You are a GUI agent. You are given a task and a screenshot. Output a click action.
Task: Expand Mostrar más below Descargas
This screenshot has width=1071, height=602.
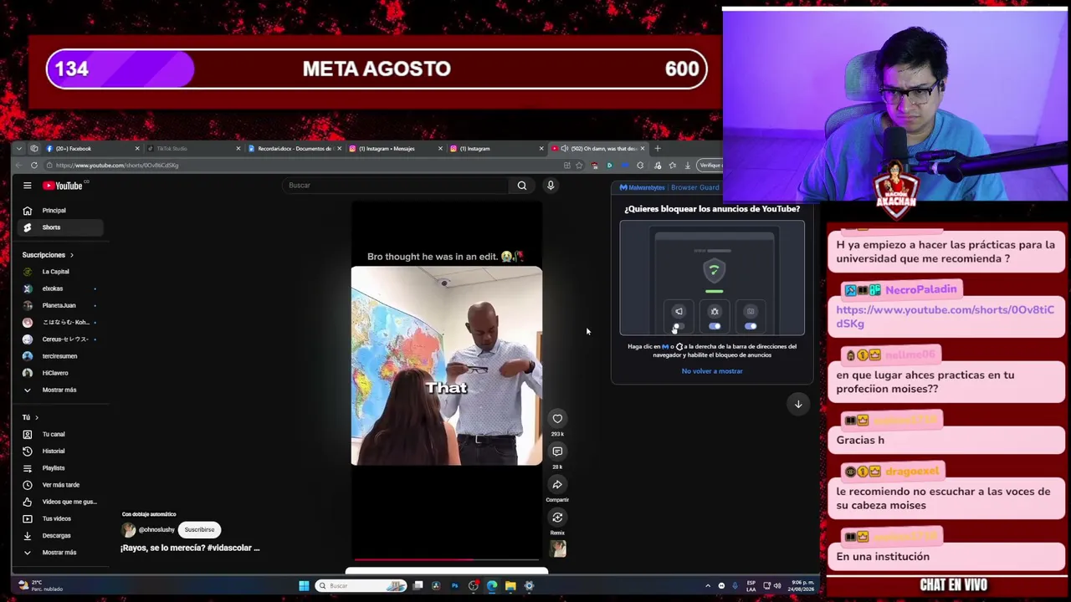point(59,553)
